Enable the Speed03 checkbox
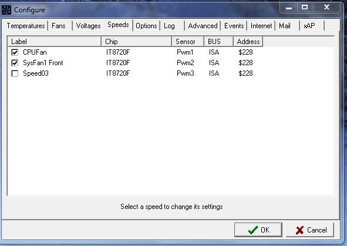The image size is (347, 246). click(x=15, y=73)
